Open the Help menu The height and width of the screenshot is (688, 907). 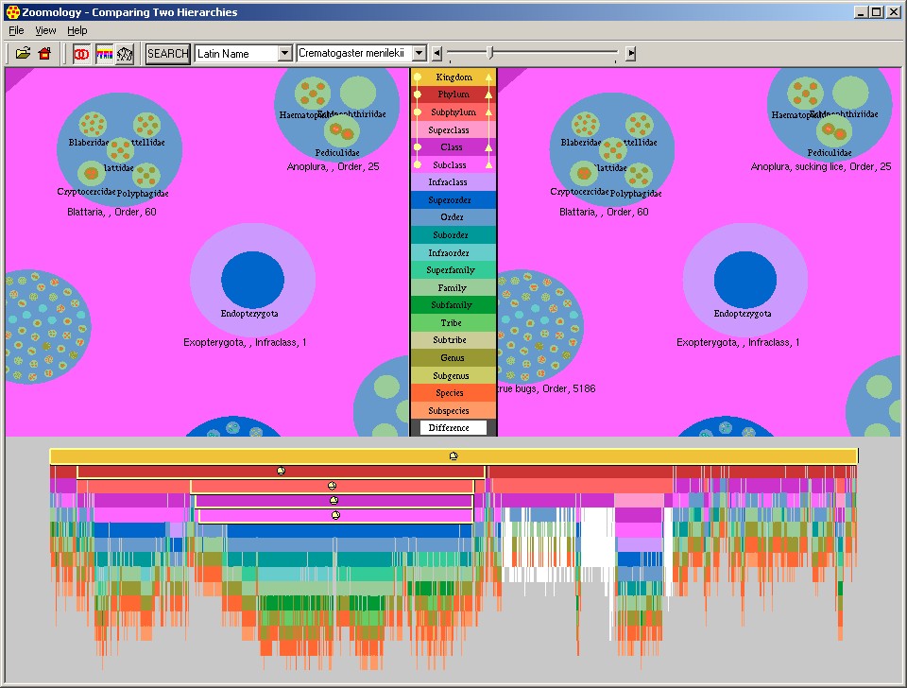click(77, 31)
